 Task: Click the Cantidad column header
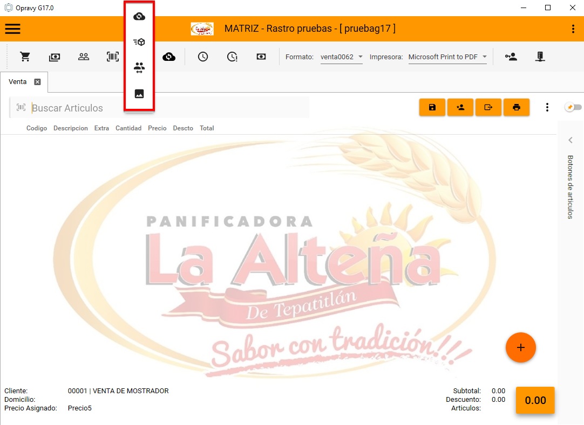(x=128, y=128)
